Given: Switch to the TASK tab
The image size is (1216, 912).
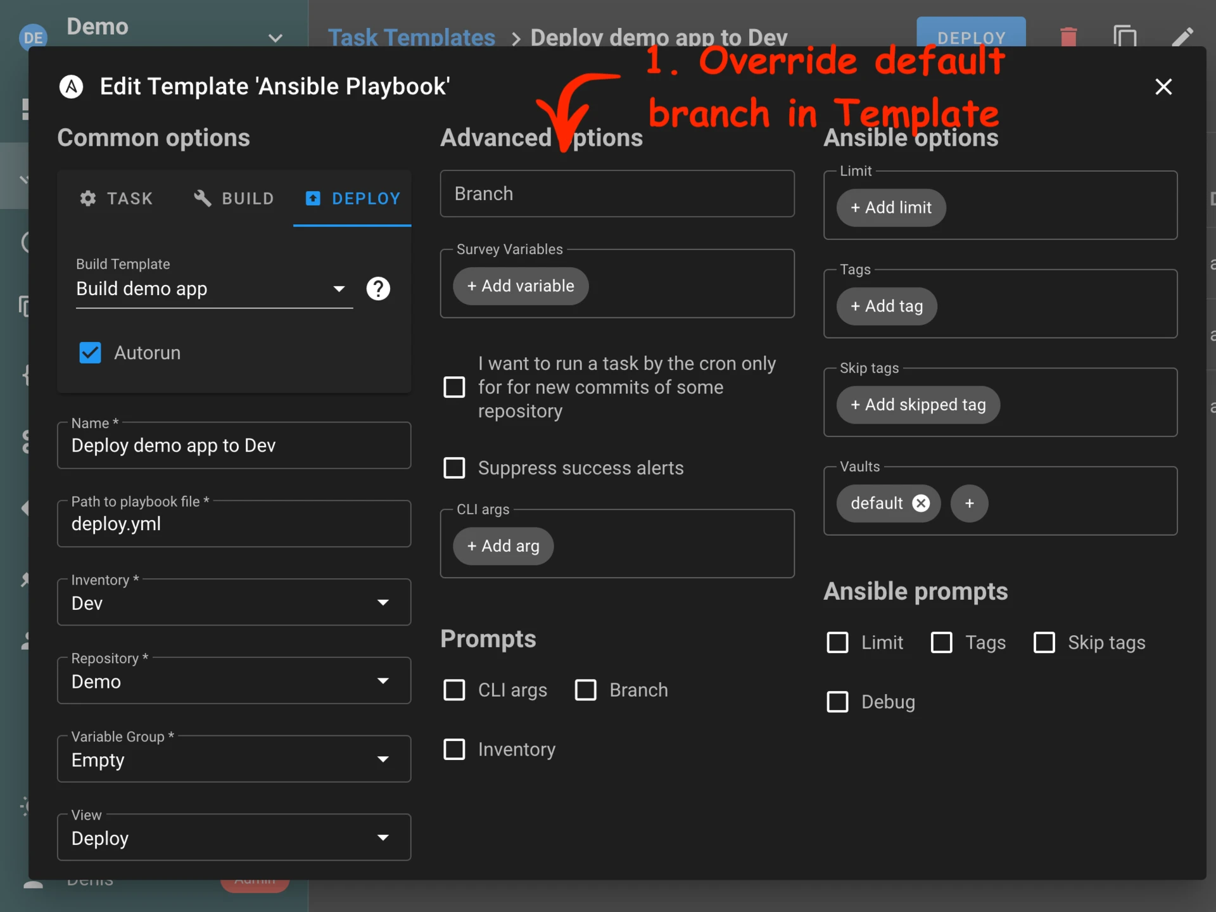Looking at the screenshot, I should 117,198.
